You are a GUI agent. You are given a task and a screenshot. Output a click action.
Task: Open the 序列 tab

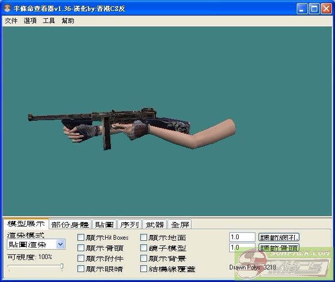[129, 225]
